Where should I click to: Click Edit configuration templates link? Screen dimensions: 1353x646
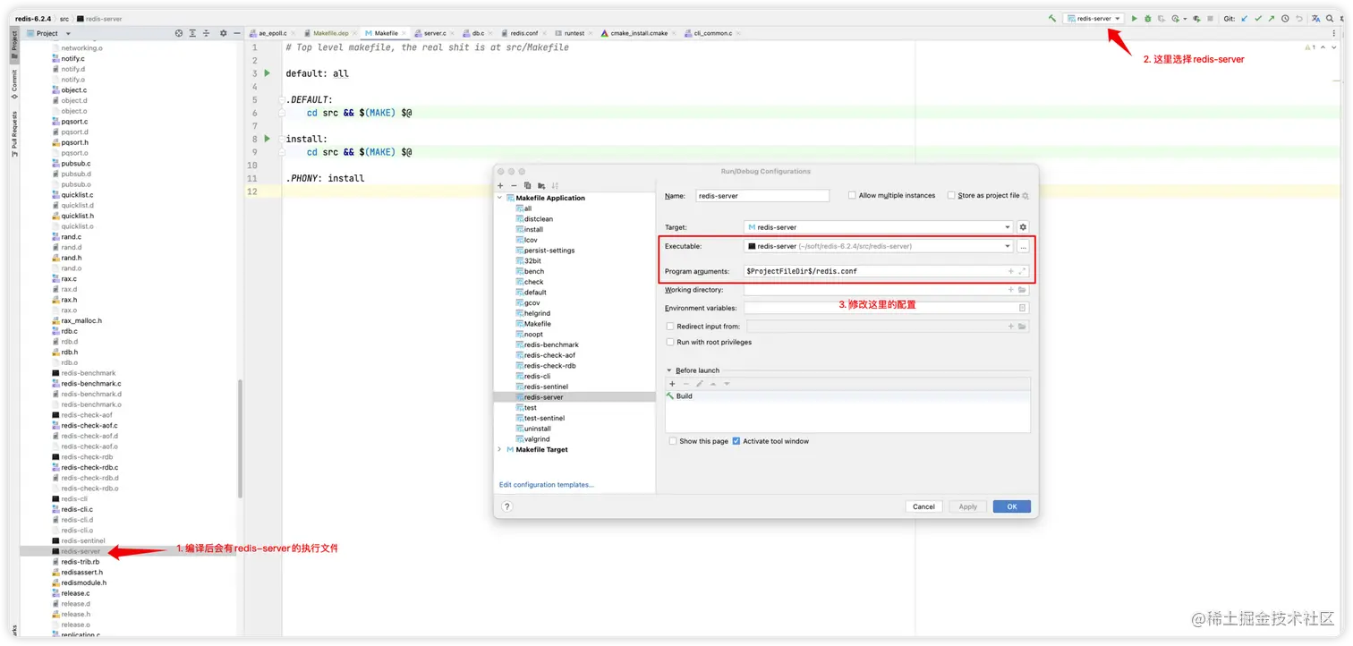547,485
